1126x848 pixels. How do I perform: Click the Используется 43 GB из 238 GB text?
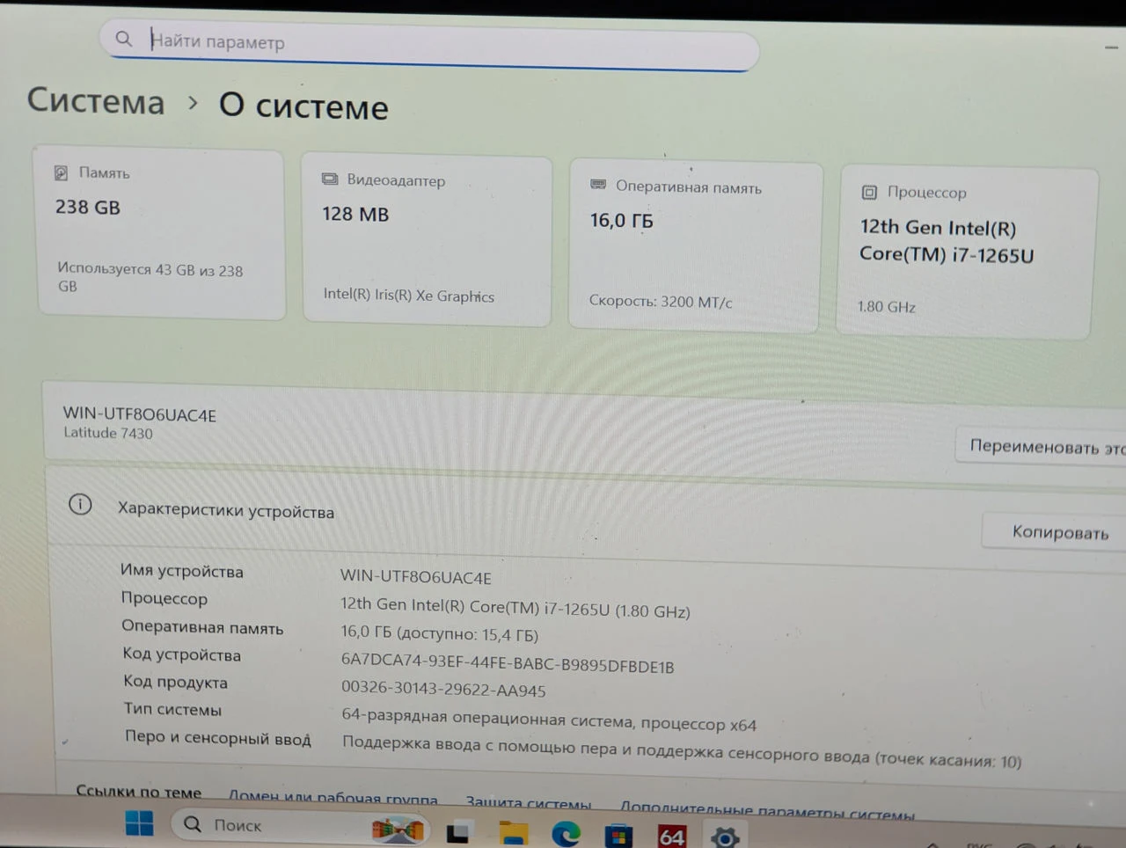tap(150, 277)
